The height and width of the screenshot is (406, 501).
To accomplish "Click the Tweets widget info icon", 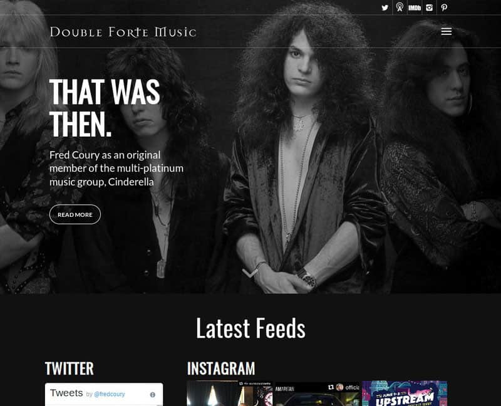I will point(153,395).
